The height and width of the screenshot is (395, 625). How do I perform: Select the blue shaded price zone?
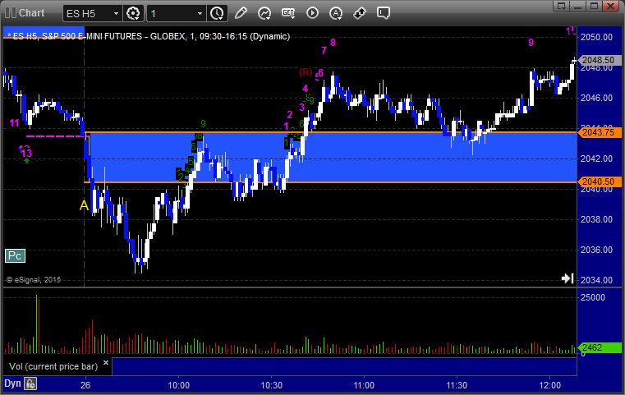[x=331, y=157]
